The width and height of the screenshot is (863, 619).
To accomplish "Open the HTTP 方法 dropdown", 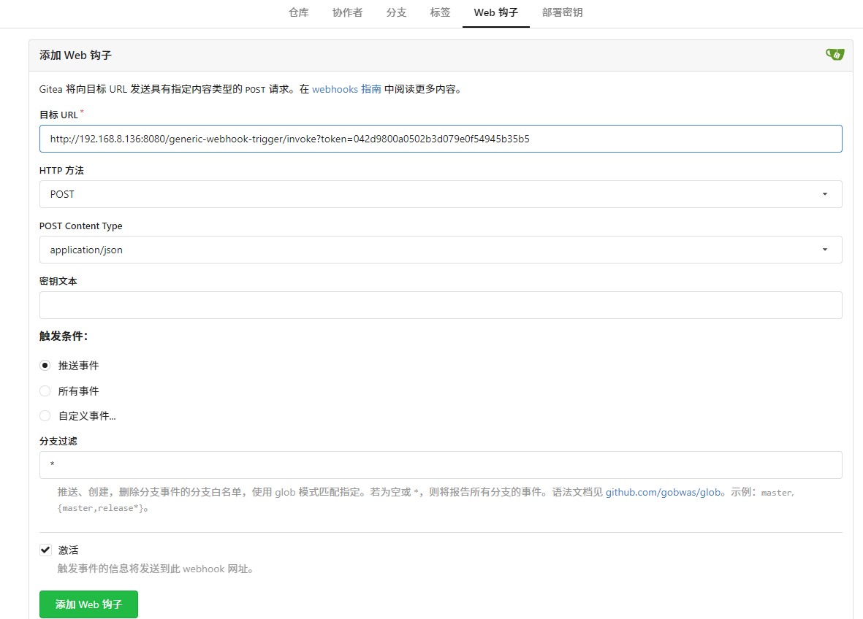I will tap(440, 194).
